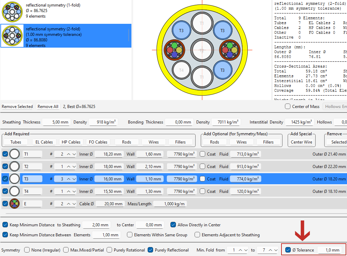
Task: Disable Allow Directly in Center
Action: coord(173,225)
